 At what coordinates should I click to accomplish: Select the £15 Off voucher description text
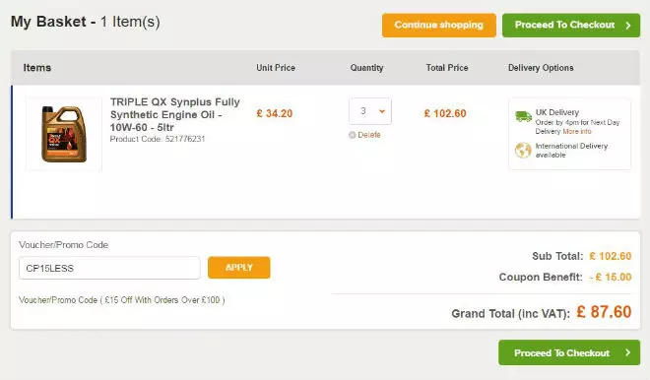coord(122,300)
